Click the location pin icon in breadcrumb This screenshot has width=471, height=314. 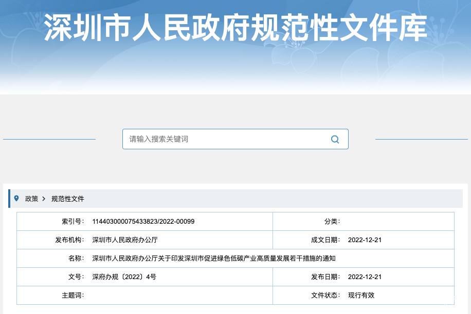16,199
